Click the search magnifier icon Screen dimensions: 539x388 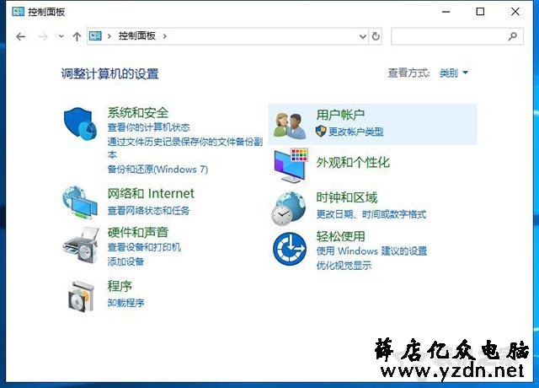click(x=513, y=35)
